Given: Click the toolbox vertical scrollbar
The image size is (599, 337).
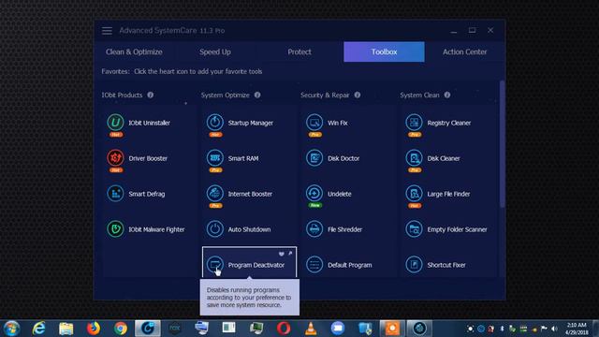Looking at the screenshot, I should tap(502, 144).
